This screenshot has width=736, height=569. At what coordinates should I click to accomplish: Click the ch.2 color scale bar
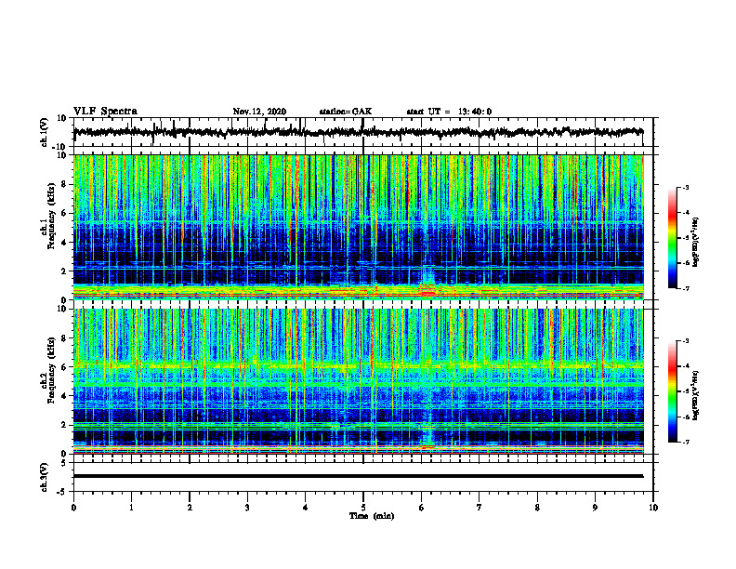[x=673, y=391]
